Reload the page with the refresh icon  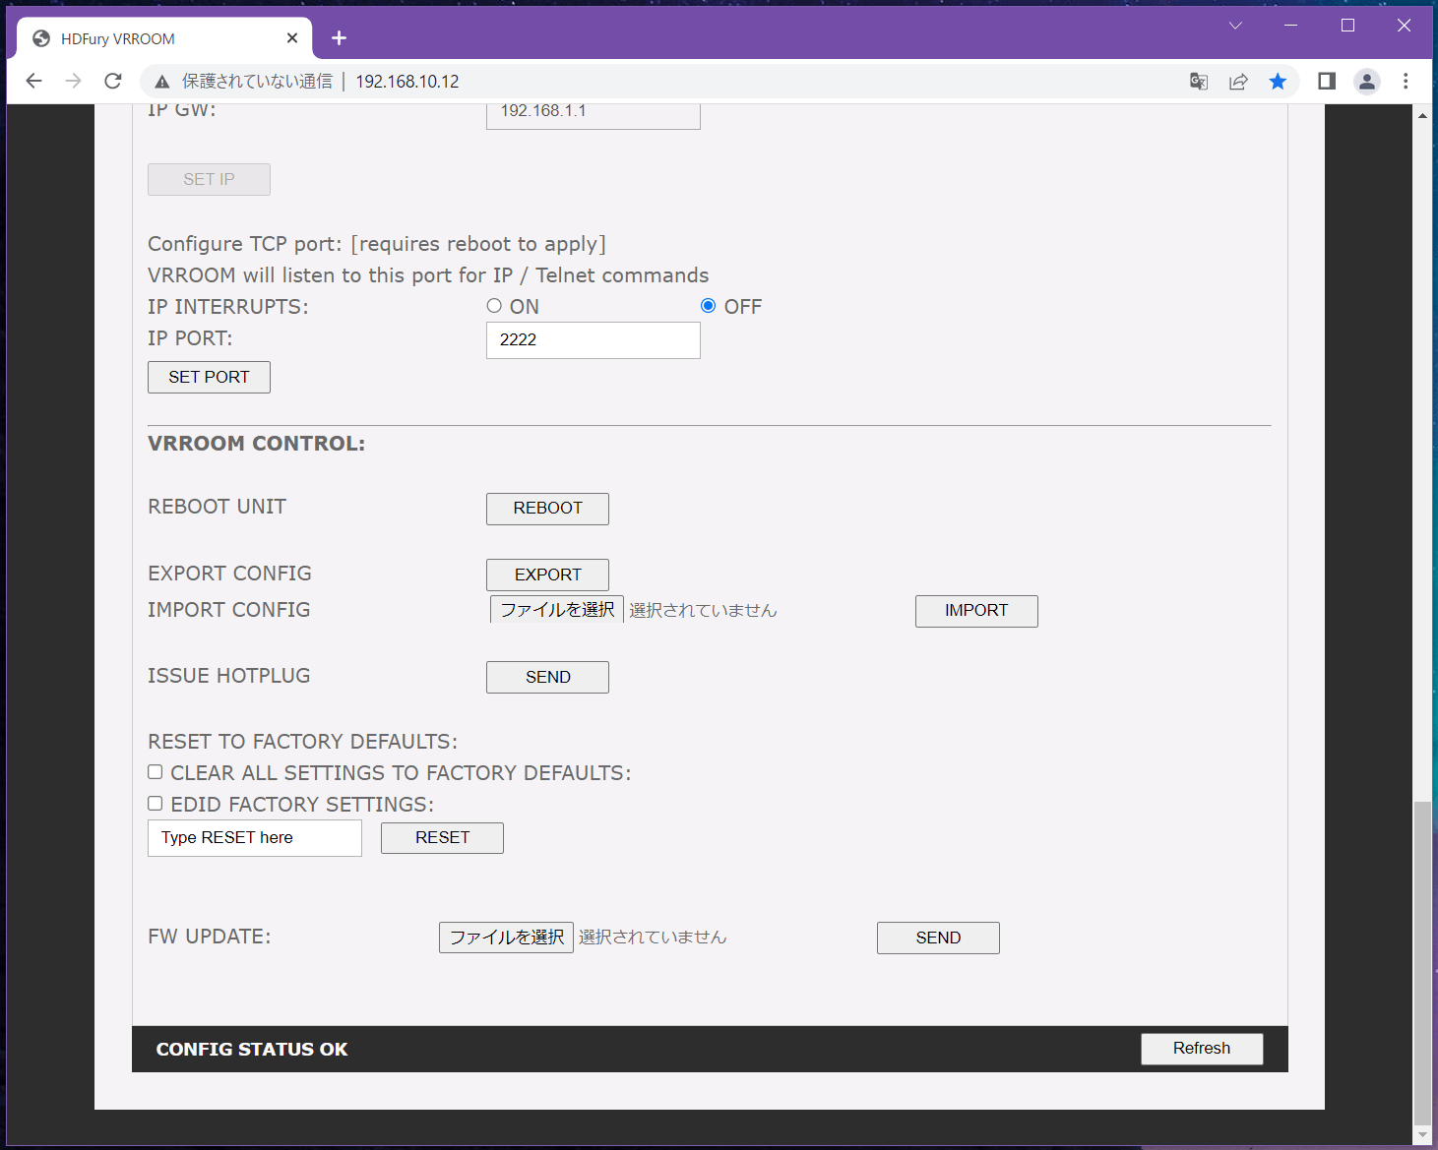click(113, 81)
